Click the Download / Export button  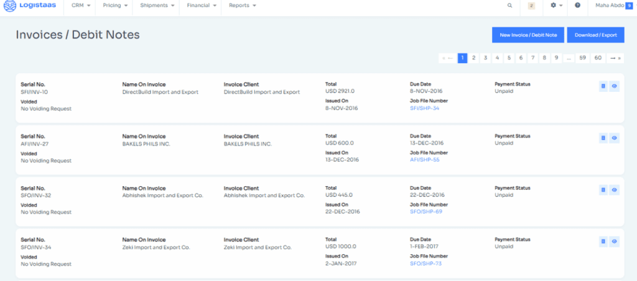pos(595,35)
